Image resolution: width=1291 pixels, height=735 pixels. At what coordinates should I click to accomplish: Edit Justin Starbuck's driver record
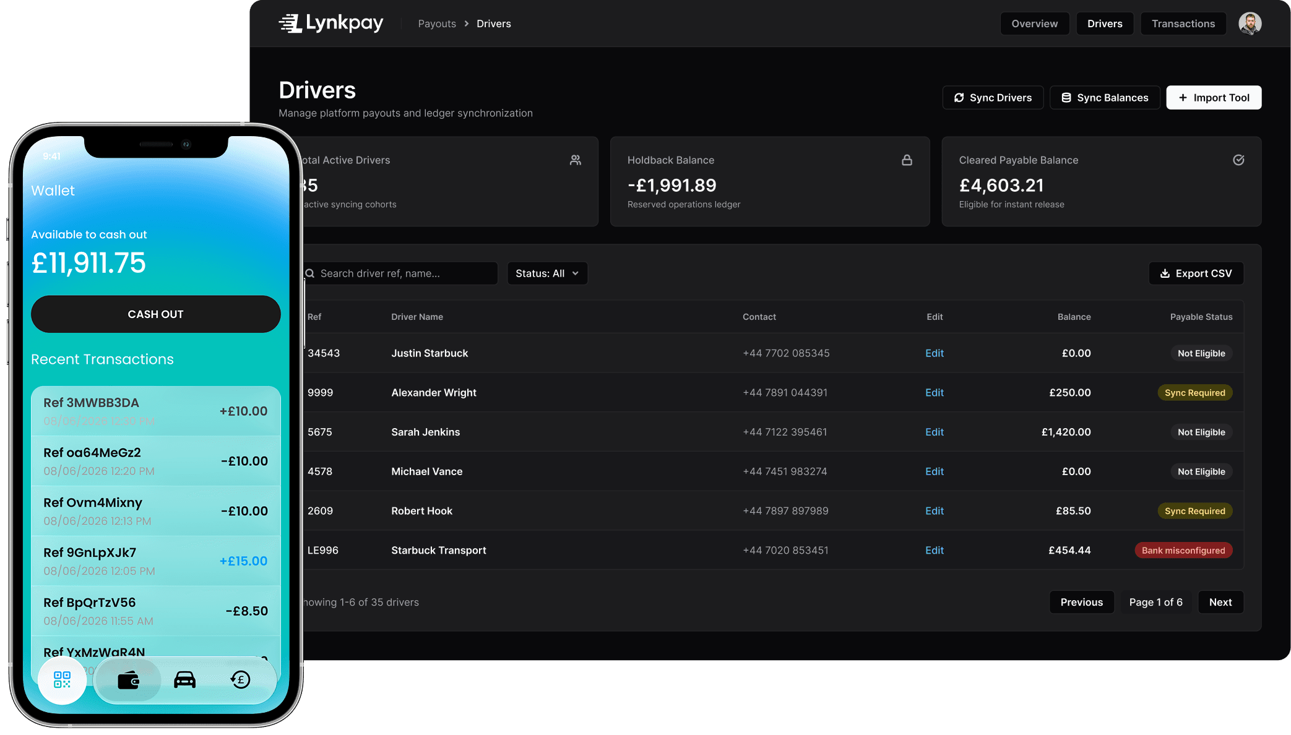click(935, 353)
